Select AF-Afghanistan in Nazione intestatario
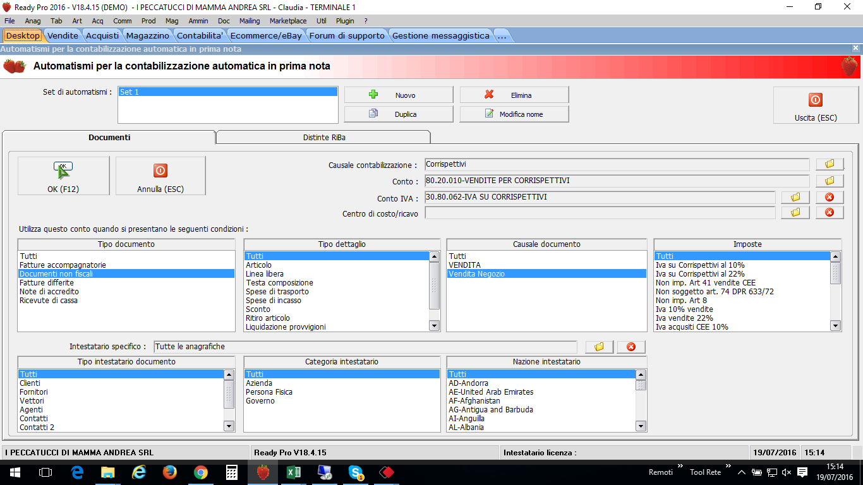This screenshot has width=863, height=485. pyautogui.click(x=541, y=401)
